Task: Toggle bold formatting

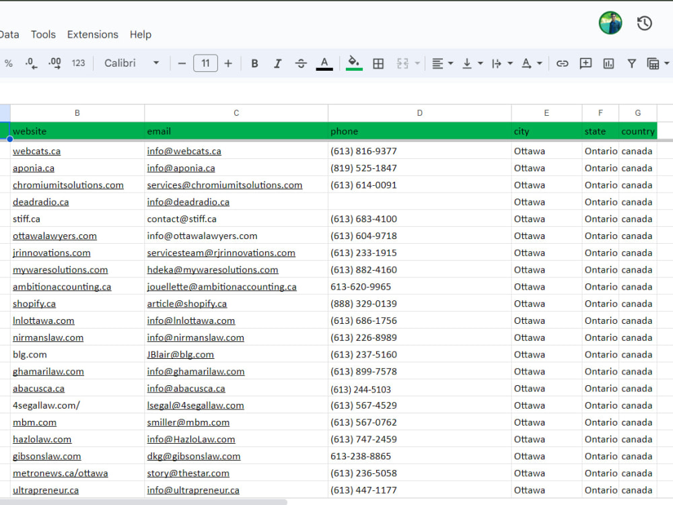Action: click(x=254, y=63)
